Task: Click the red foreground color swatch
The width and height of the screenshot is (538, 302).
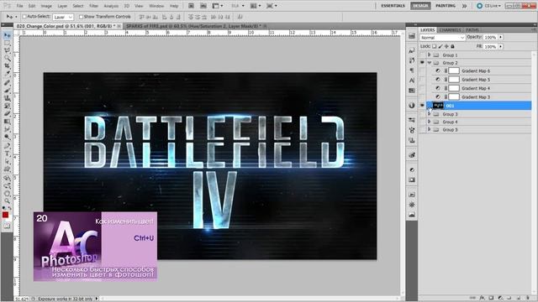Action: pos(6,215)
